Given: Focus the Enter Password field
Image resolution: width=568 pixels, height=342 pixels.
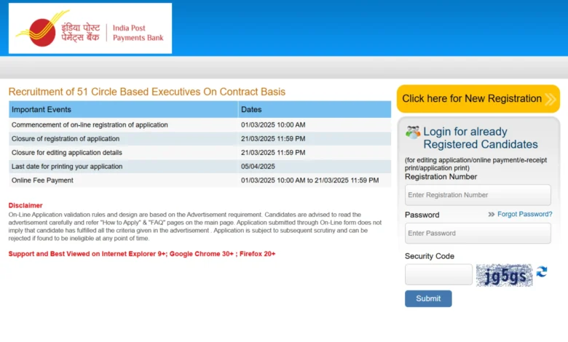Looking at the screenshot, I should 478,233.
